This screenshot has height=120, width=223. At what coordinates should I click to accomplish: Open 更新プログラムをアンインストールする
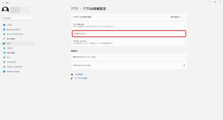pyautogui.click(x=129, y=57)
